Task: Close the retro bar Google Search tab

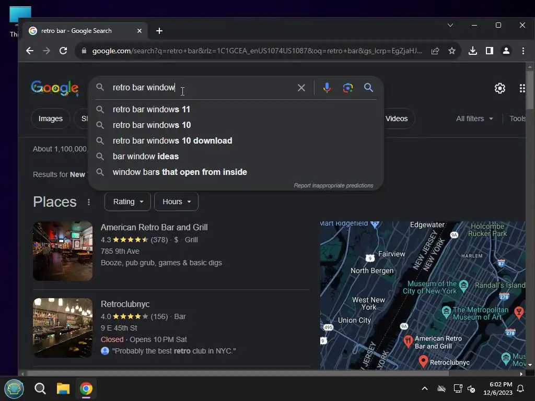Action: click(x=139, y=31)
